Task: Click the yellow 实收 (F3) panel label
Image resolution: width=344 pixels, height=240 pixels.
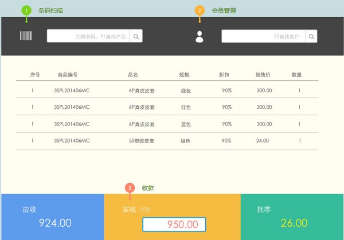Action: pos(136,209)
